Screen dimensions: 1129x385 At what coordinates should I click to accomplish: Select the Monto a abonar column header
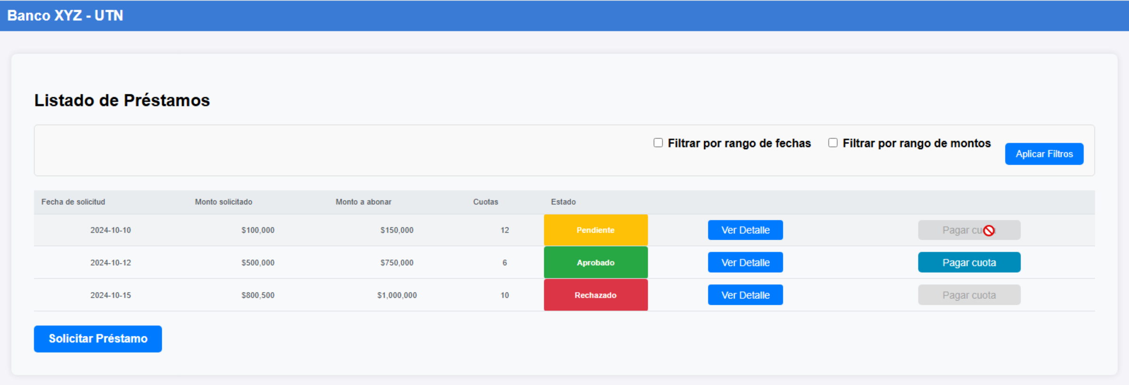(363, 202)
